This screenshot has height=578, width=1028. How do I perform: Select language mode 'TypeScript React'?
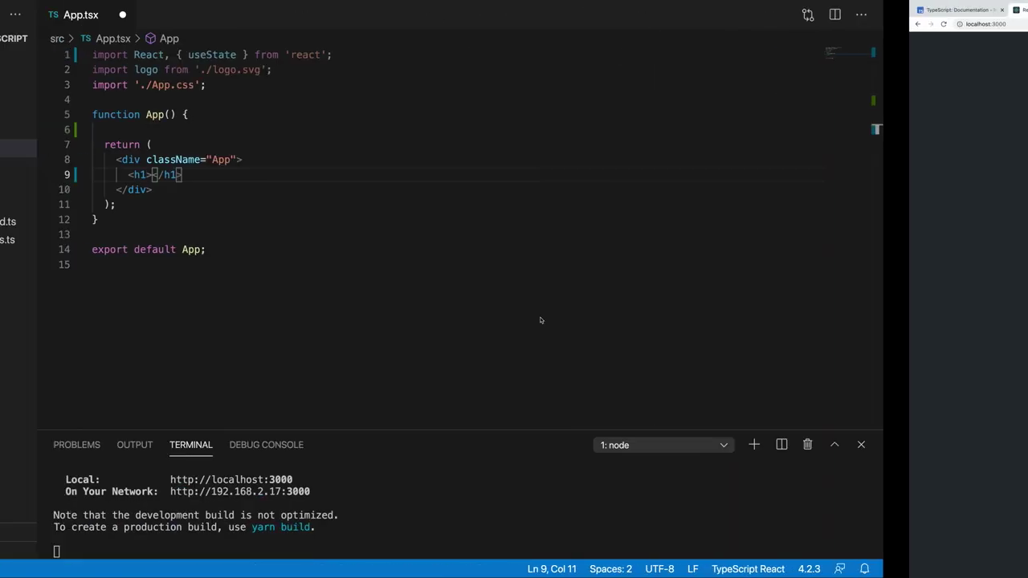(748, 569)
